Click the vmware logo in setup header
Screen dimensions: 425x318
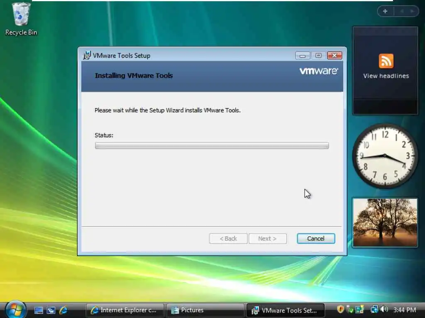click(319, 71)
